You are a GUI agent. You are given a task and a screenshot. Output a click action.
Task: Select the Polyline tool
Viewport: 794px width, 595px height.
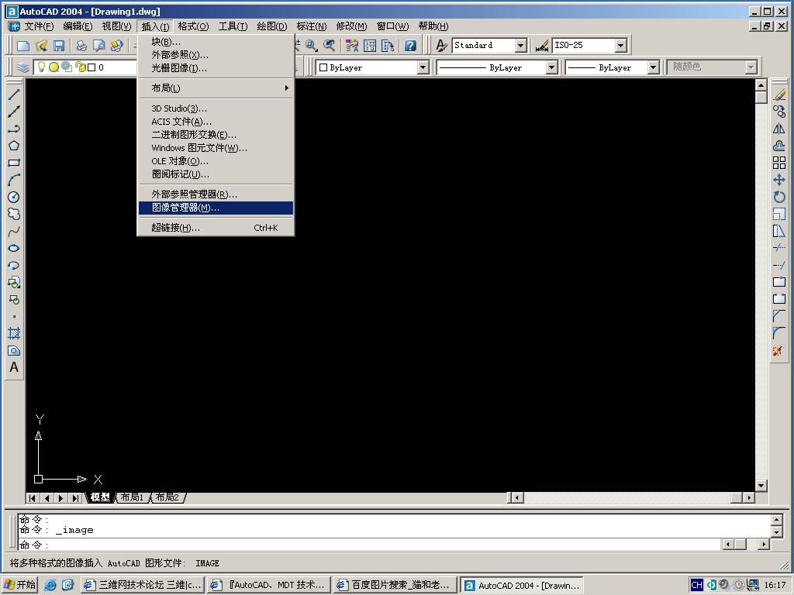14,129
